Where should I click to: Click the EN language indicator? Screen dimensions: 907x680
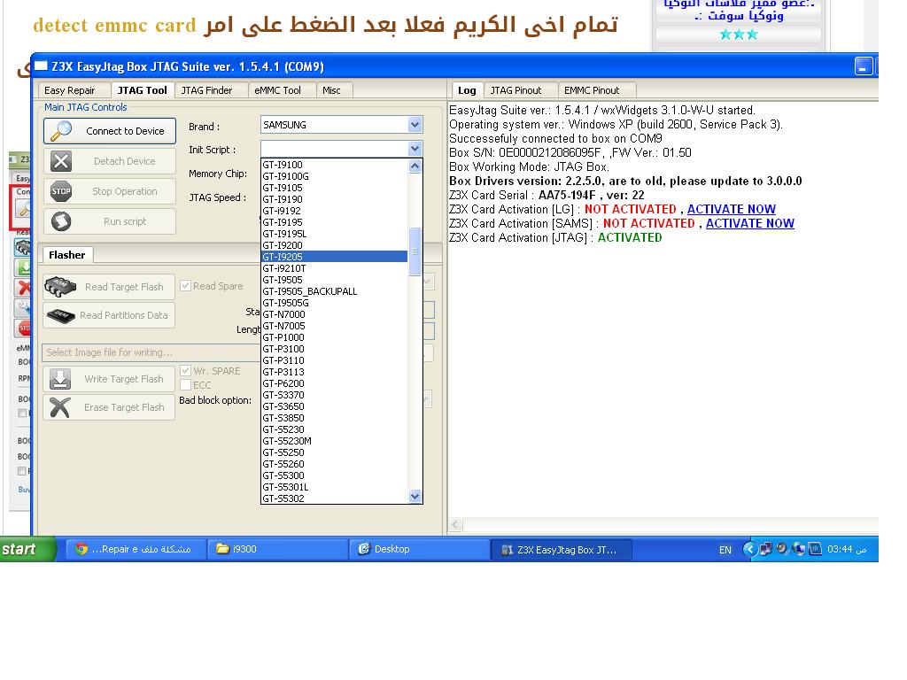725,550
